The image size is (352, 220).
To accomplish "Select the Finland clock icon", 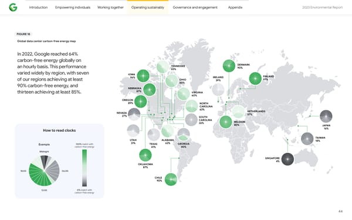I will [255, 79].
